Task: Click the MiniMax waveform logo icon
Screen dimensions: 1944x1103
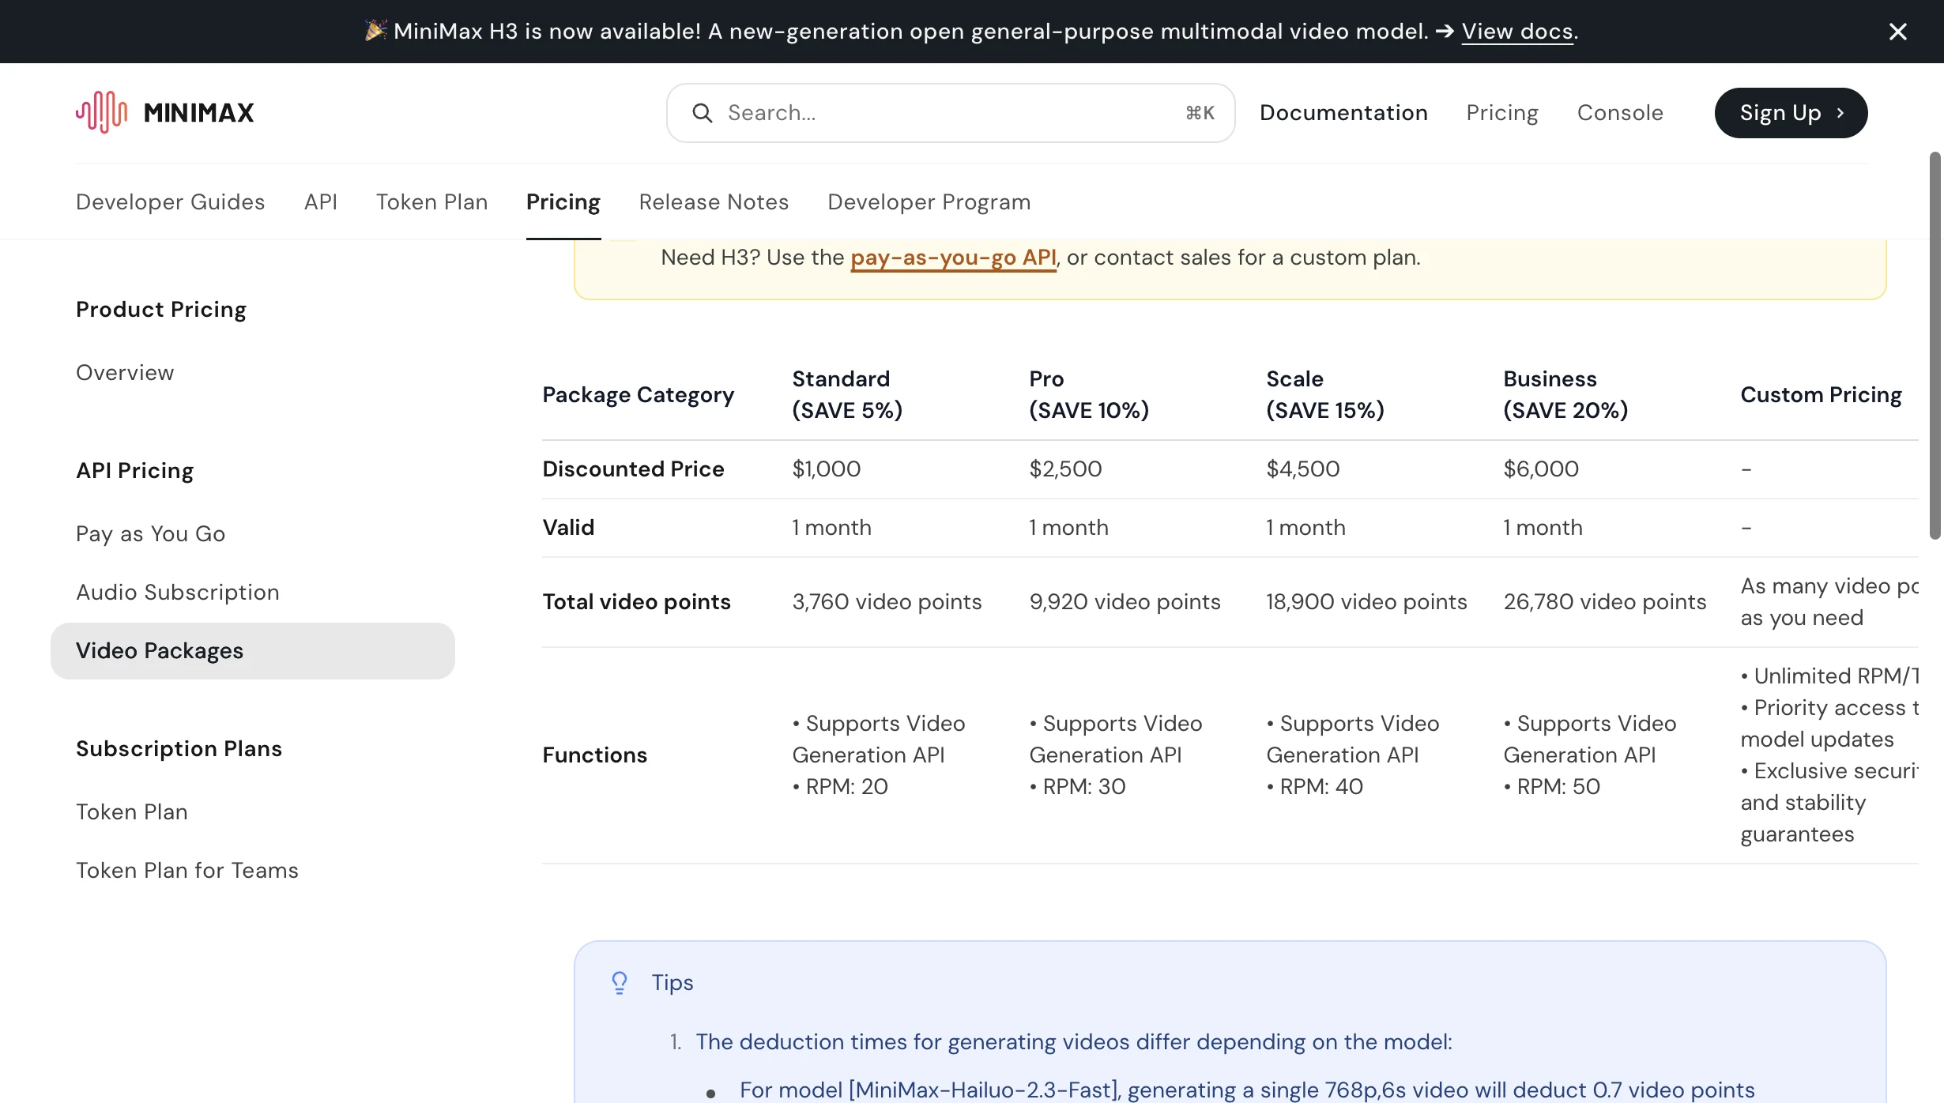Action: pyautogui.click(x=102, y=112)
